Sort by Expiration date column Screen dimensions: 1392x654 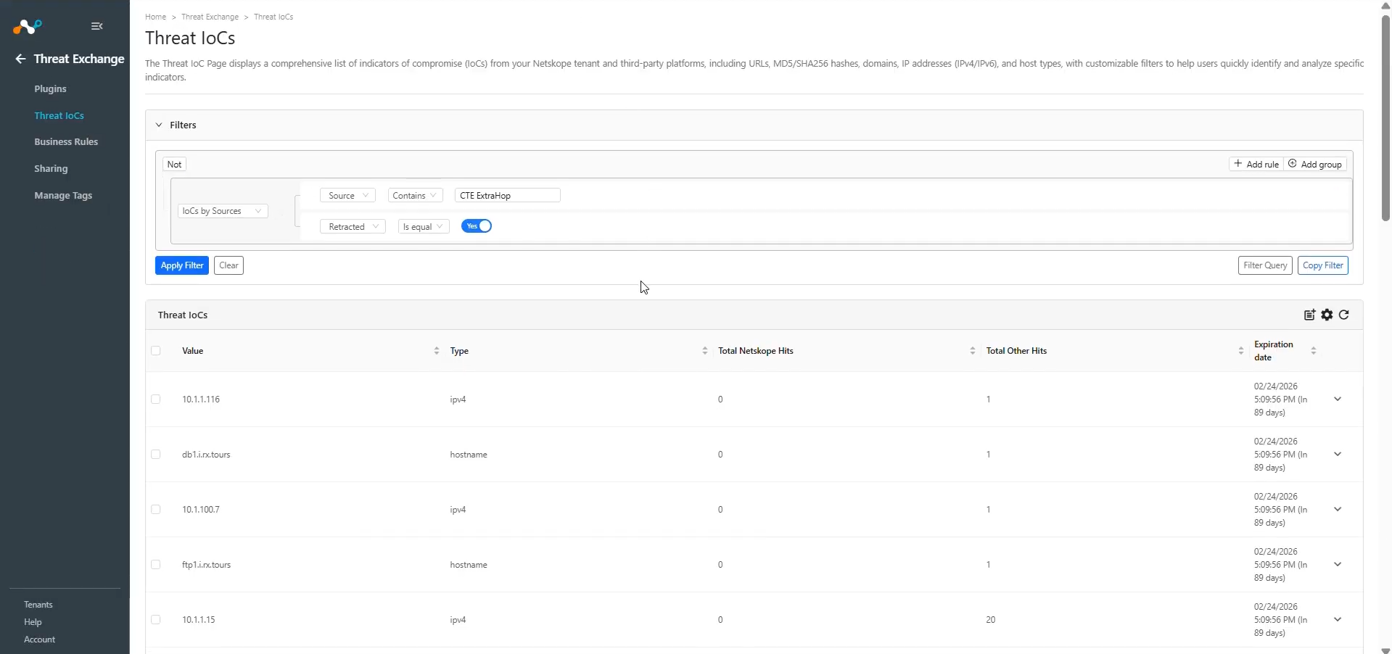point(1314,351)
